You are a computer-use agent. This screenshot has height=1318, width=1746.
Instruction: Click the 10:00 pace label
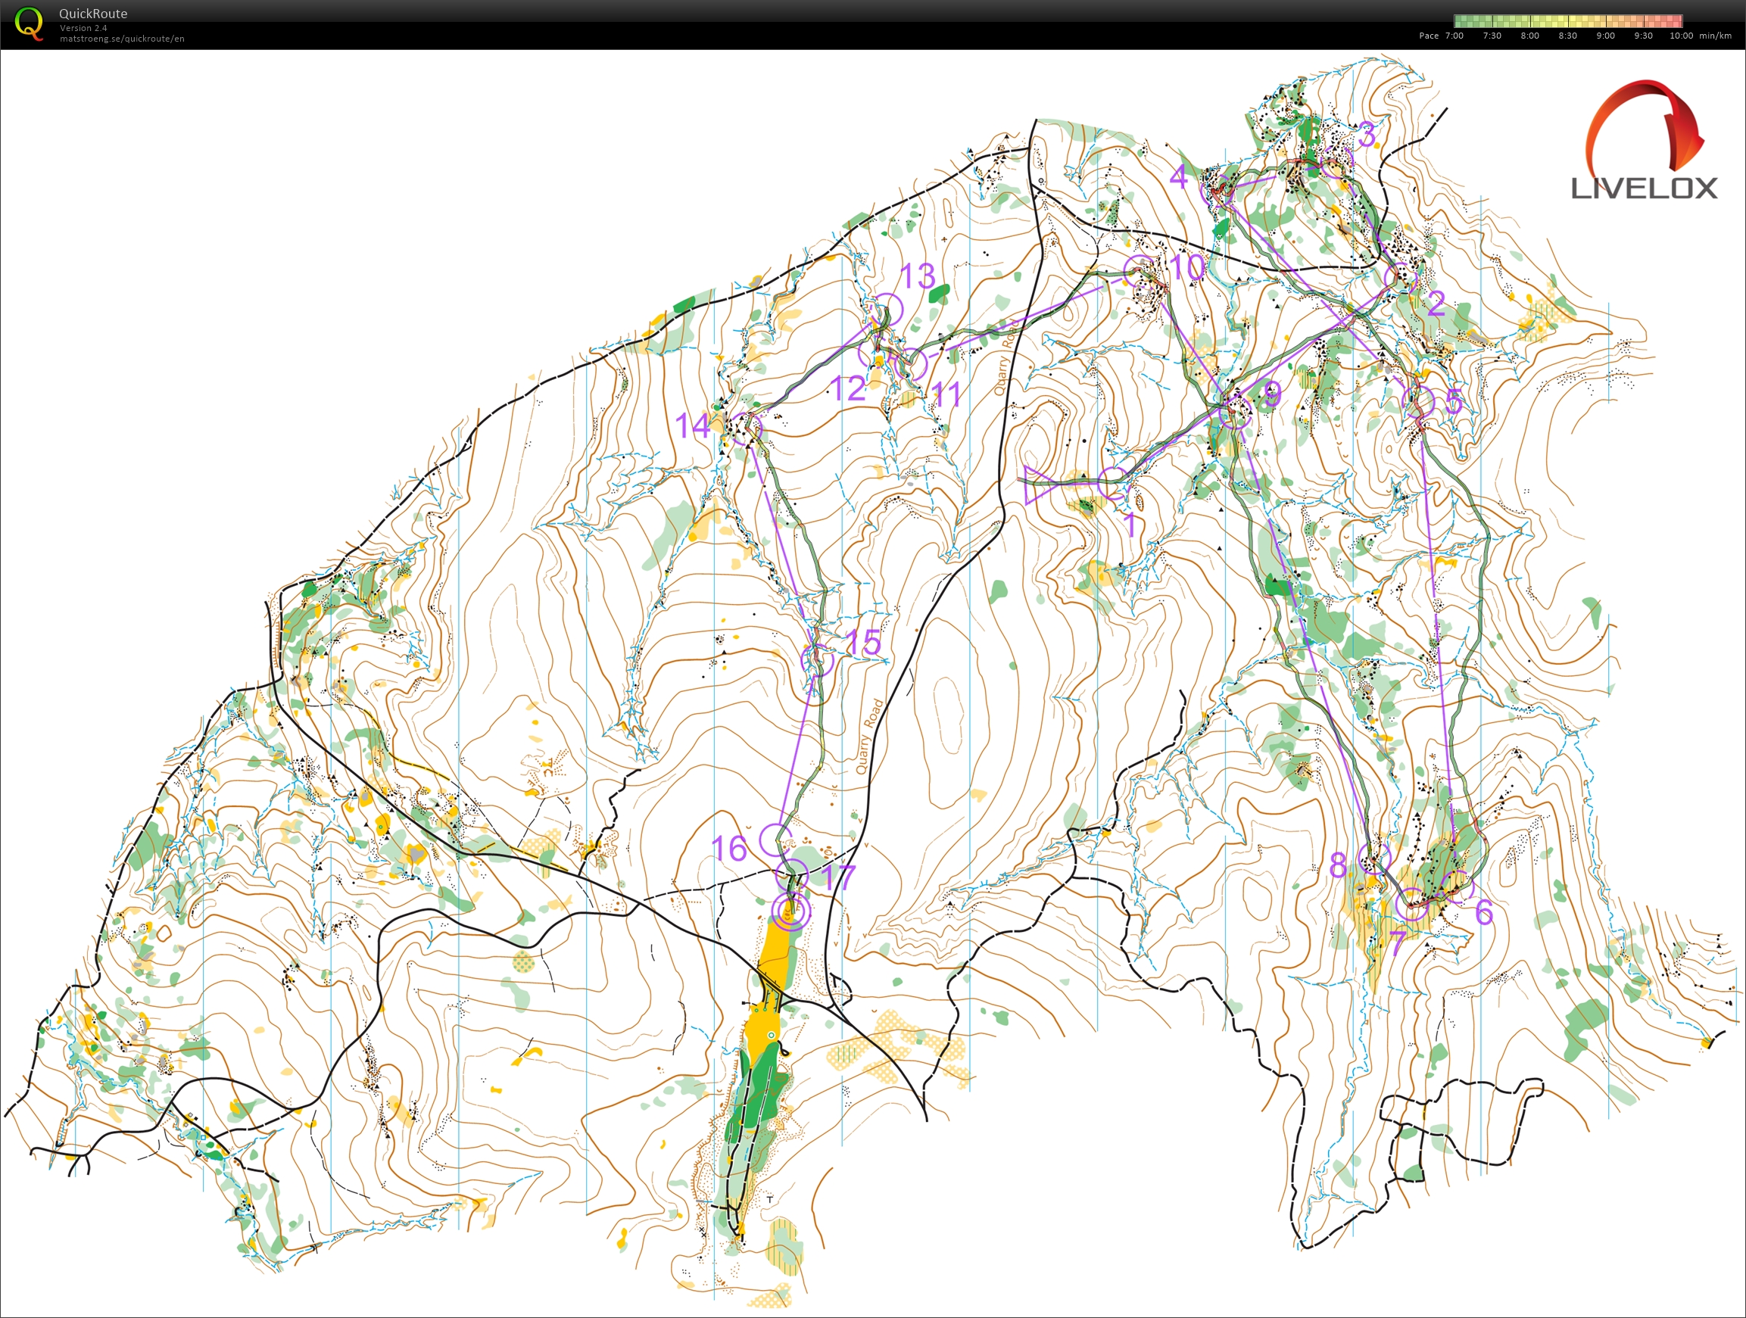tap(1682, 36)
